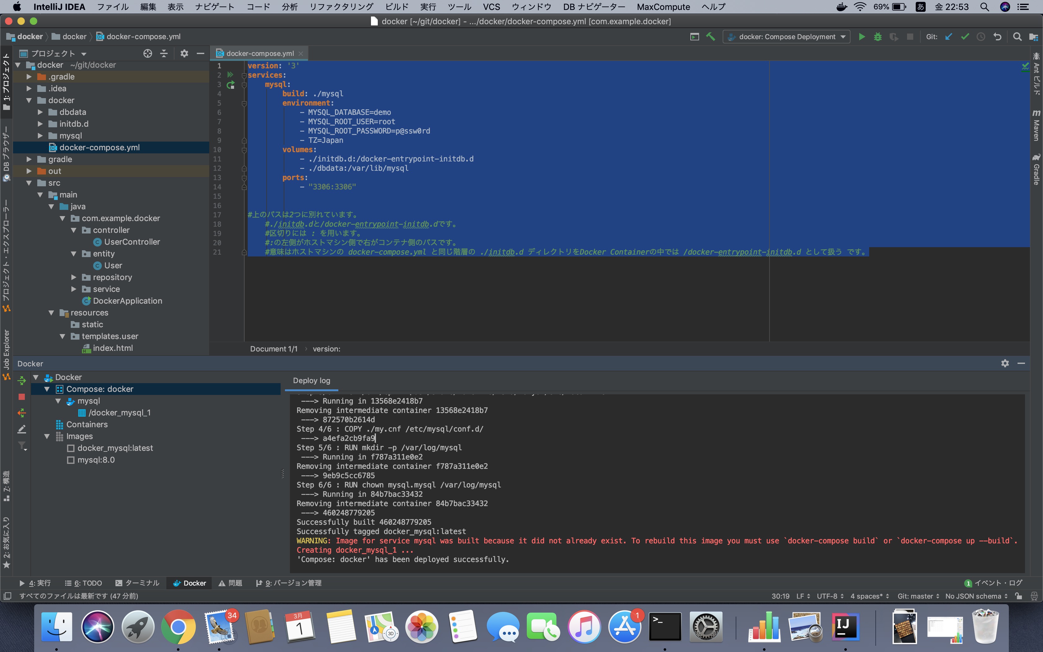Viewport: 1043px width, 652px height.
Task: Click the Docker deploy green arrows icon
Action: click(21, 380)
